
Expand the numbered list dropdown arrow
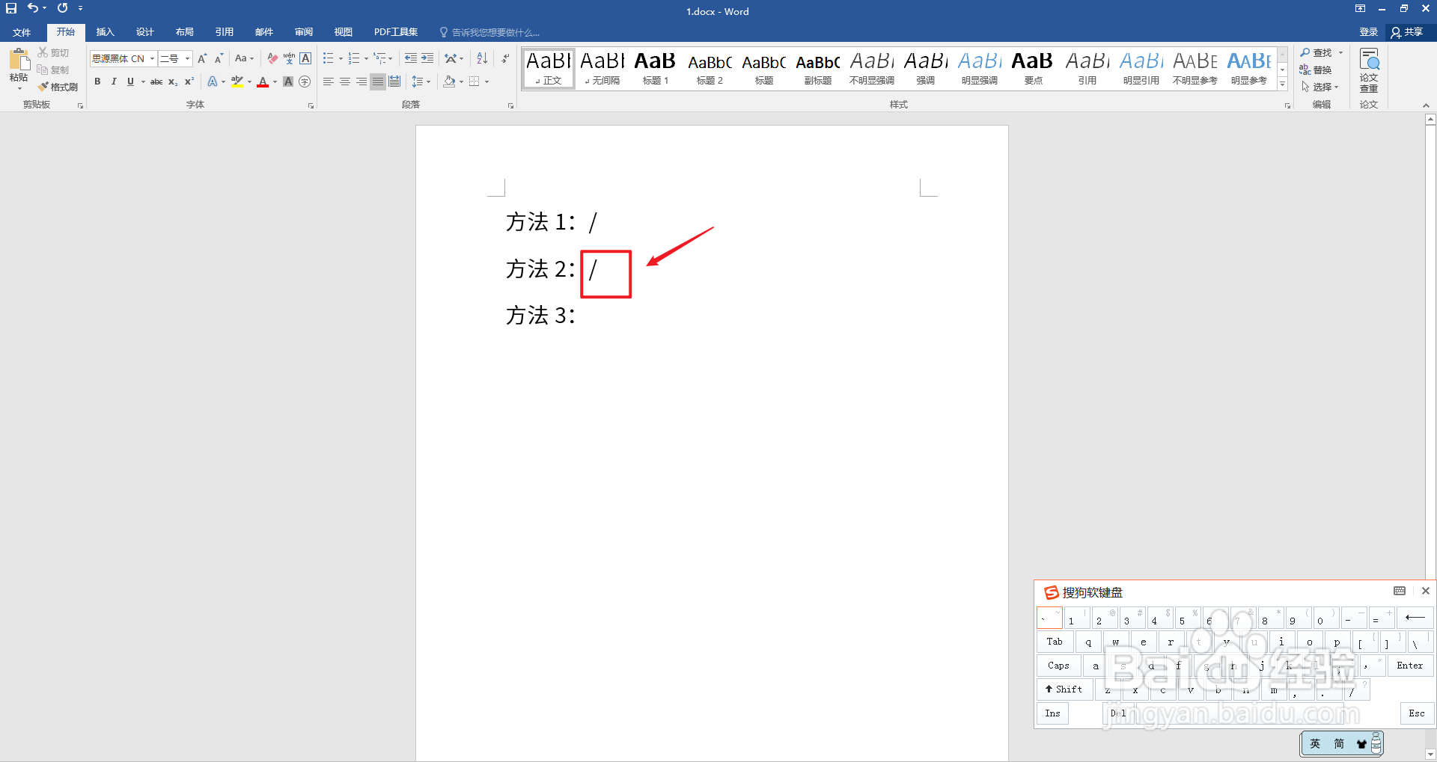pos(366,58)
